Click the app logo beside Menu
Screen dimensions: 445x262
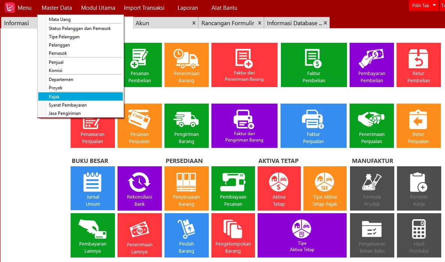tap(10, 8)
